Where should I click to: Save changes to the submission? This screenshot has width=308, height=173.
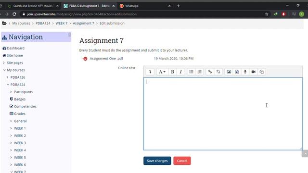157,161
